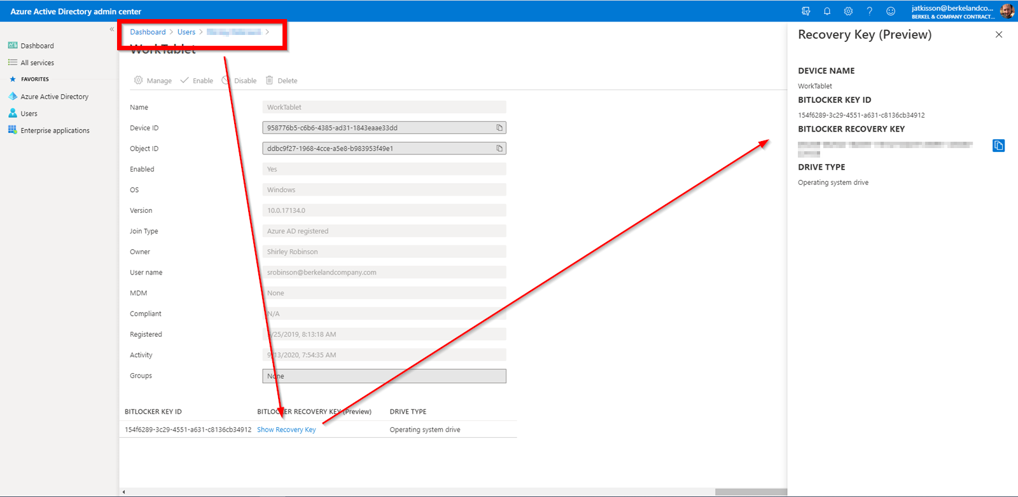This screenshot has width=1018, height=497.
Task: Click the FAVORITES star icon
Action: click(x=13, y=79)
